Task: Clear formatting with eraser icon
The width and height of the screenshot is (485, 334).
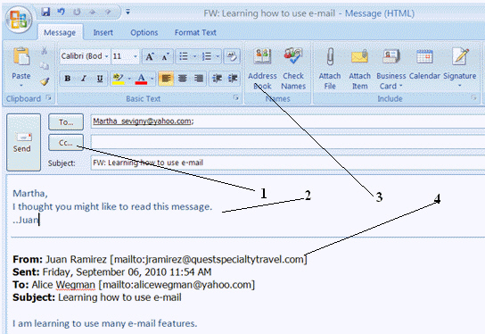Action: point(232,56)
